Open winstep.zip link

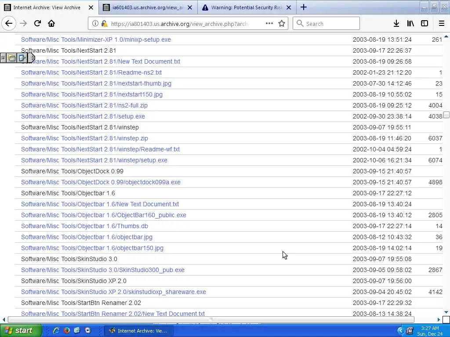tap(84, 138)
